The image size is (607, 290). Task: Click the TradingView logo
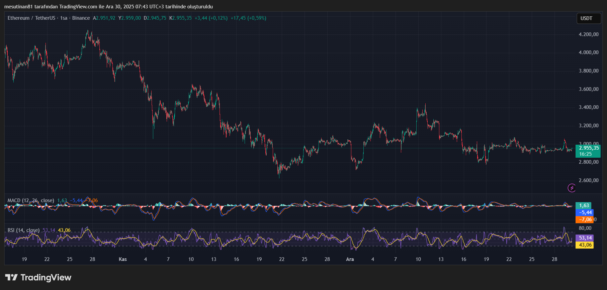pyautogui.click(x=38, y=278)
